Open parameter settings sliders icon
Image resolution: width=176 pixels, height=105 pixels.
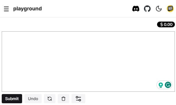78,99
